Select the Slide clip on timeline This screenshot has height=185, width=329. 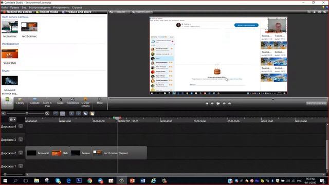(x=60, y=153)
